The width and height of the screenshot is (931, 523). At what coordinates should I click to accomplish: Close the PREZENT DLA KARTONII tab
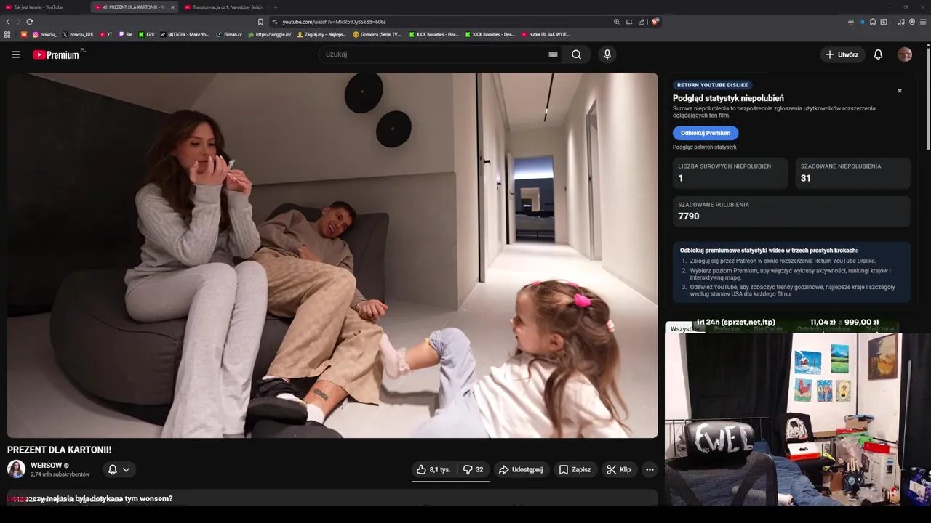[172, 7]
